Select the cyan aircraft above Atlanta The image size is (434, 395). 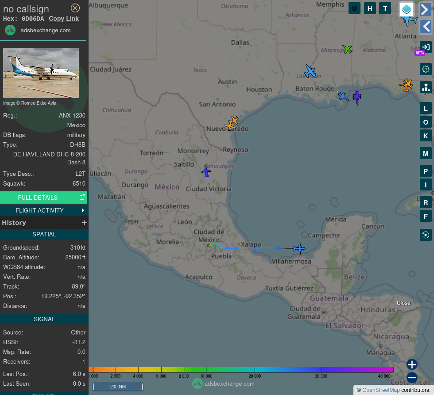pos(409,21)
